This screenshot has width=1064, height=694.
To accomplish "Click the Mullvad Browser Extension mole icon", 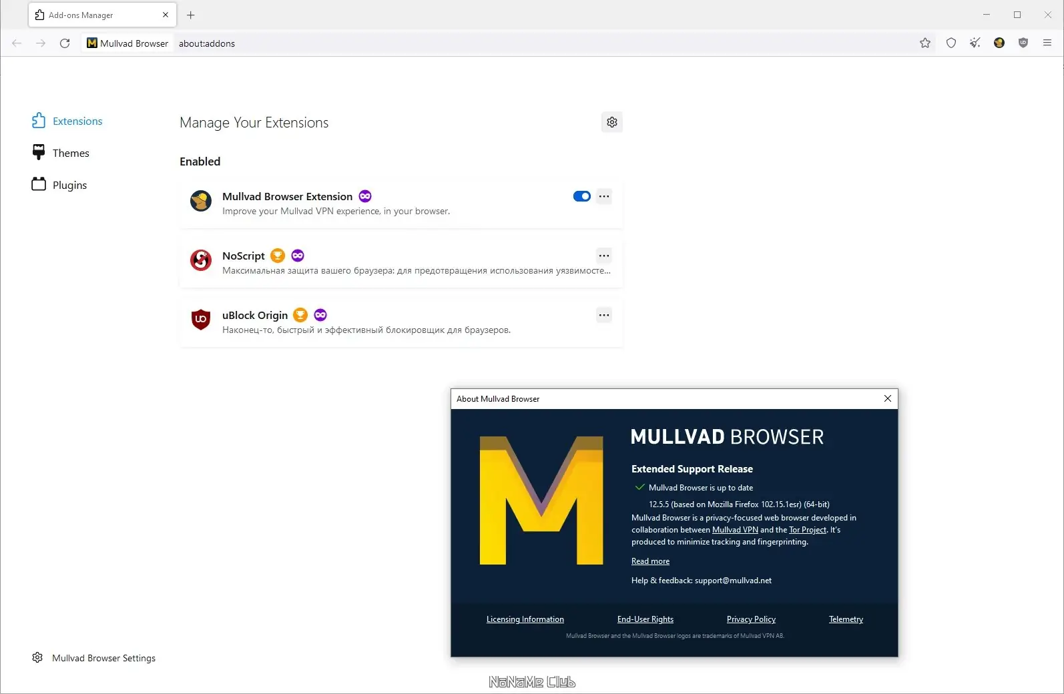I will (201, 201).
